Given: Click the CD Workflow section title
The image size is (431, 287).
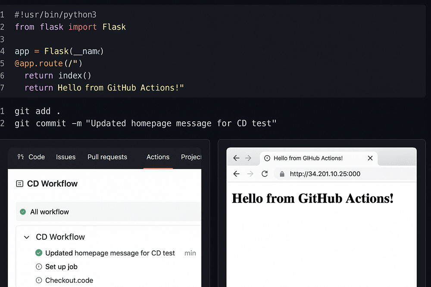Looking at the screenshot, I should [x=60, y=237].
